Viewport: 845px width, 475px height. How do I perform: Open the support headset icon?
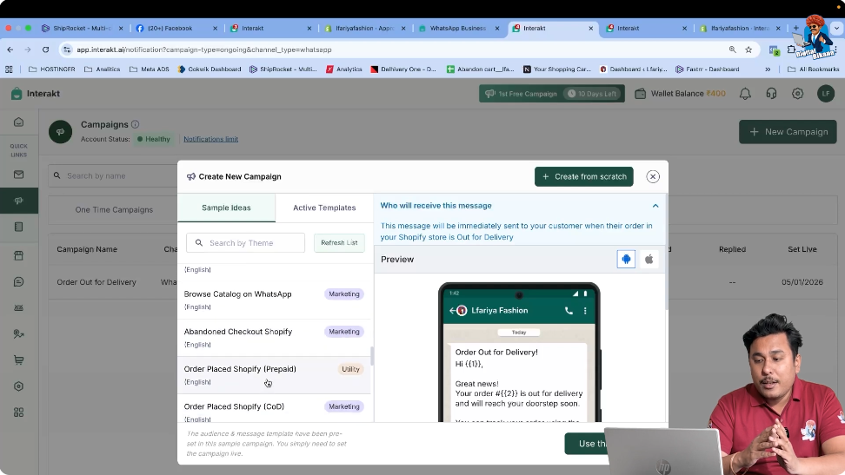pyautogui.click(x=771, y=94)
